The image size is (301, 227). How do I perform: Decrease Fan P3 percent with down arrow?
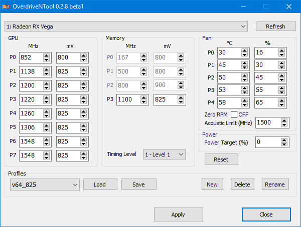[281, 92]
